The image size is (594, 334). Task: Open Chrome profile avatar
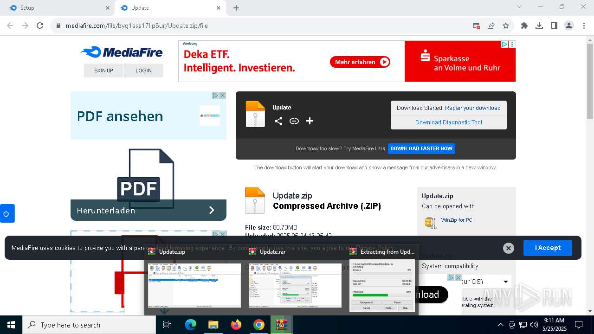click(x=569, y=26)
